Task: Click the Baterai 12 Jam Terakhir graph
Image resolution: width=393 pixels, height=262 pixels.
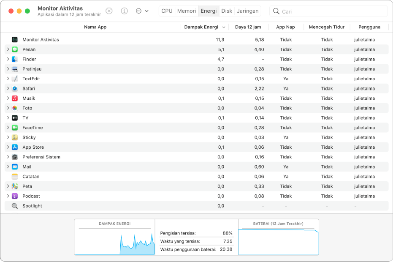Action: point(279,237)
